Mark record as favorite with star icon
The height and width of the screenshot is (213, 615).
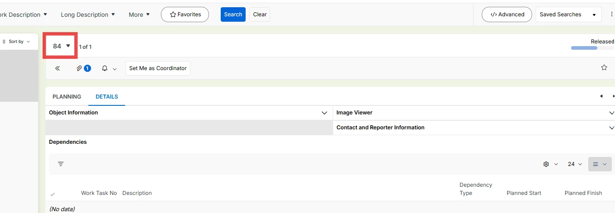tap(604, 67)
